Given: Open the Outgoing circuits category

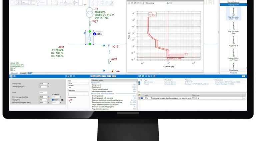Looking at the screenshot, I should (x=233, y=5).
